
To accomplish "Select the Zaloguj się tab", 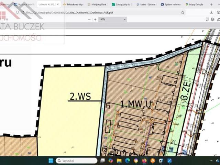I will point(122,4).
